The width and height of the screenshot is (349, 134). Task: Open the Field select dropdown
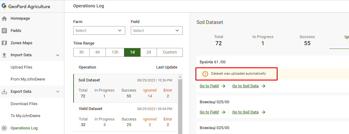pyautogui.click(x=157, y=30)
